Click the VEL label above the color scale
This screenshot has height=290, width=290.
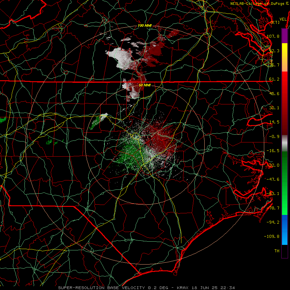283,19
